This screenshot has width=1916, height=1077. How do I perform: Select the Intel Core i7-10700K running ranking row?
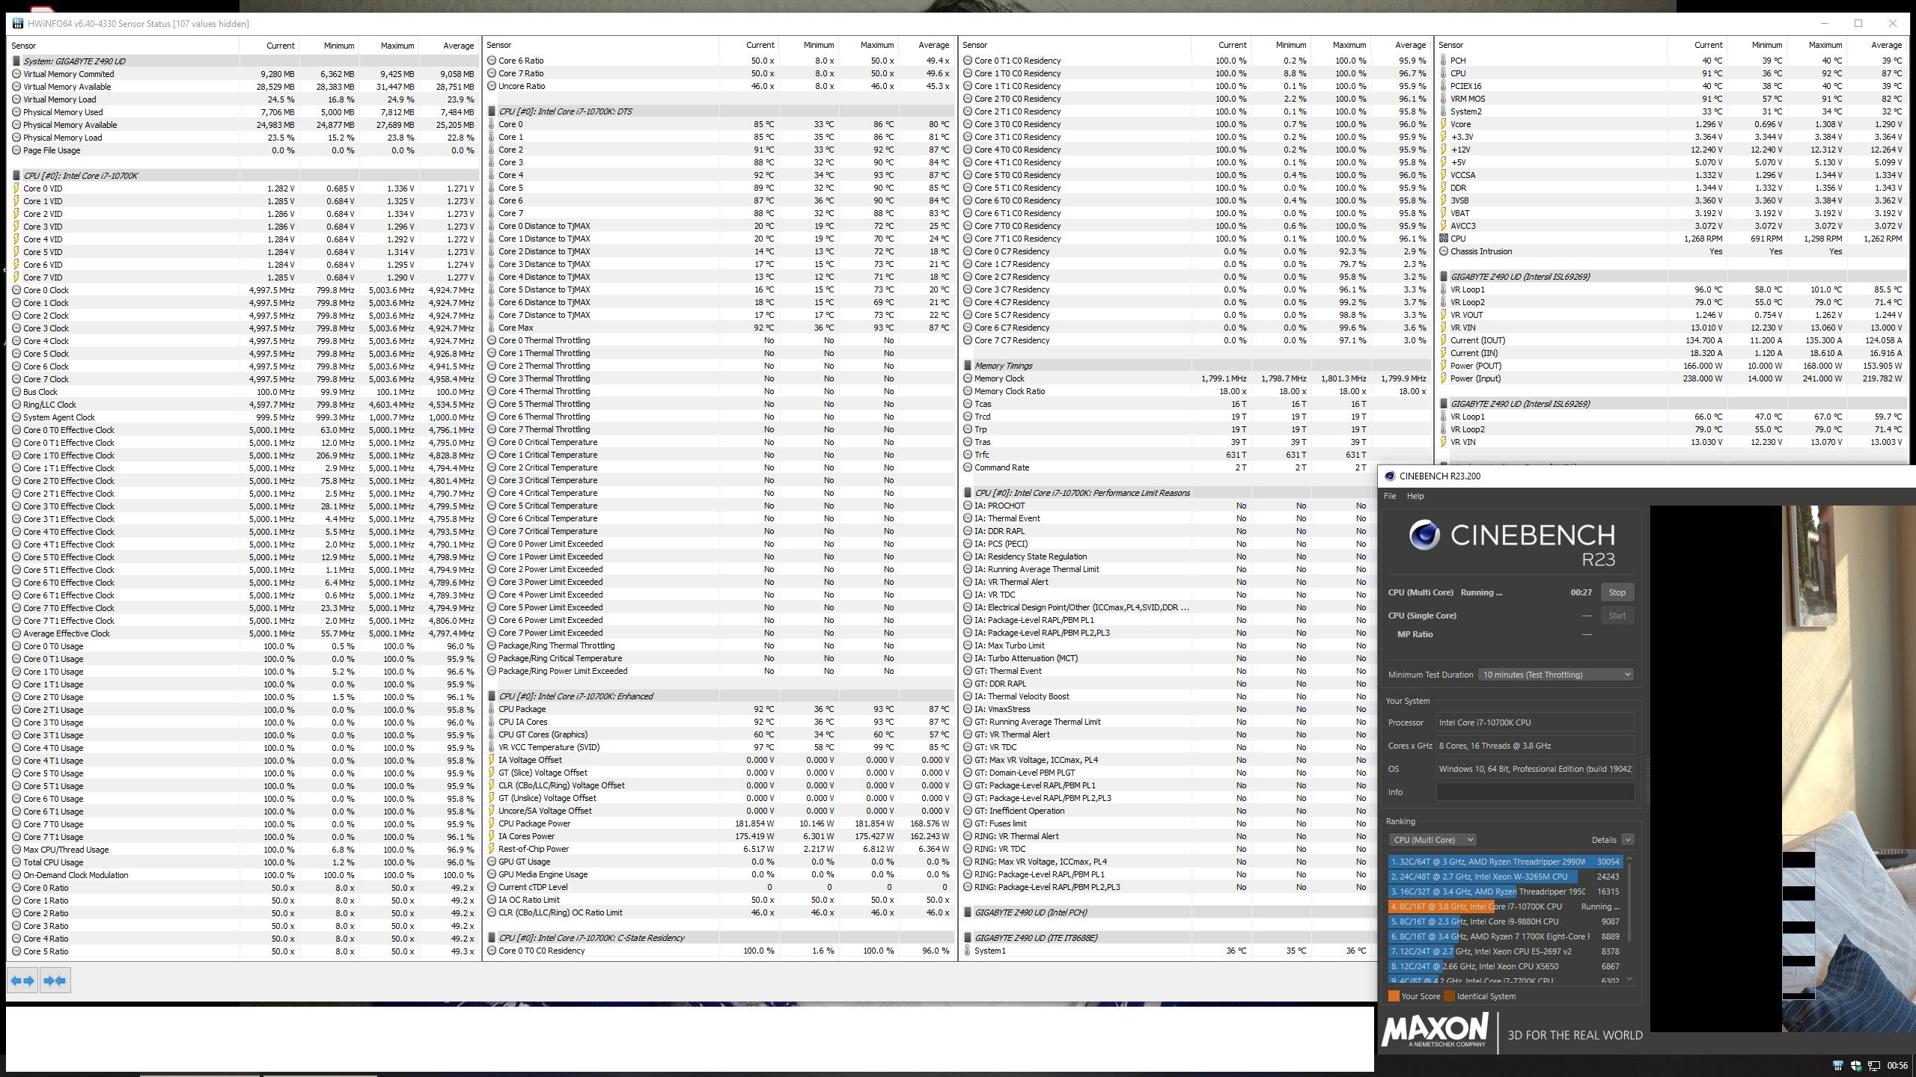tap(1505, 906)
